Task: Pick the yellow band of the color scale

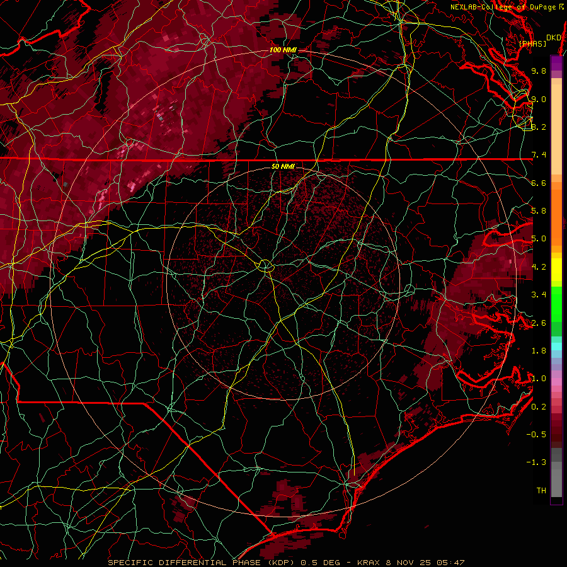Action: (x=556, y=270)
